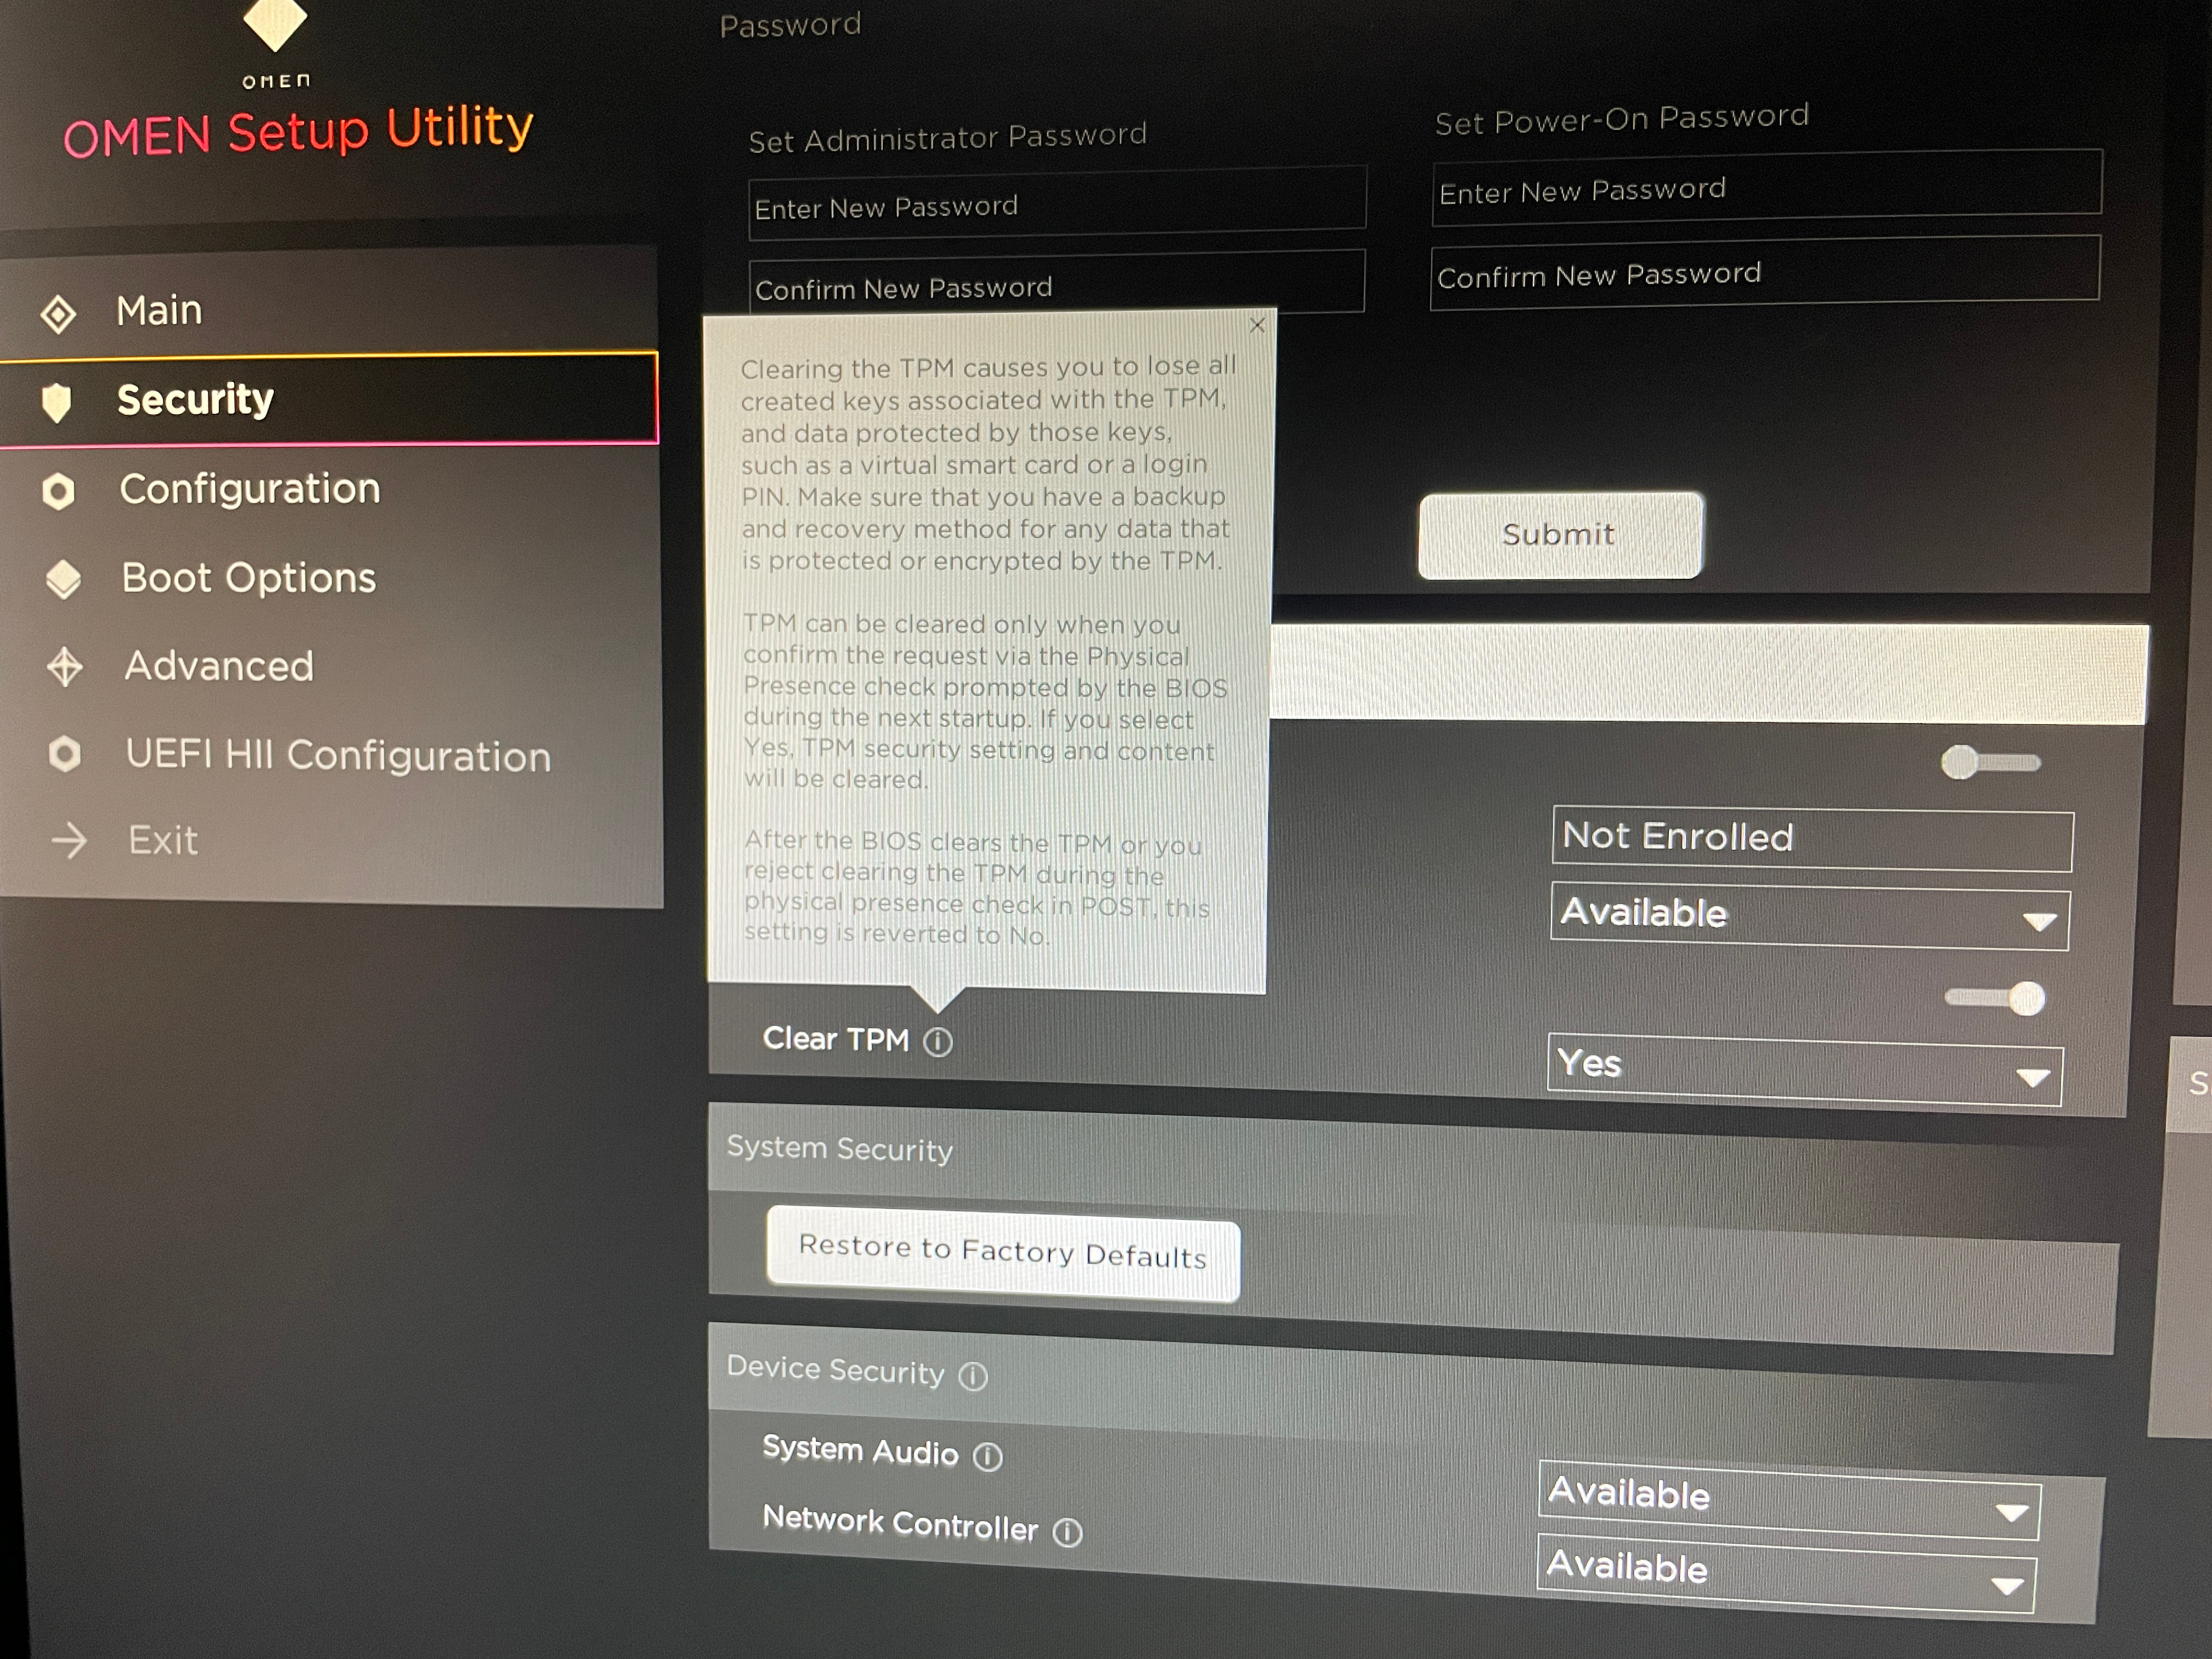
Task: Click Restore to Factory Defaults
Action: 1003,1252
